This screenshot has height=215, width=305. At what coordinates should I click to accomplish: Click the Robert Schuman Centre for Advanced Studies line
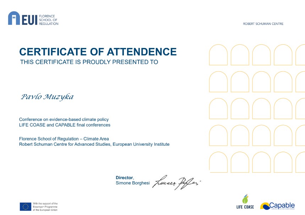[x=94, y=144]
